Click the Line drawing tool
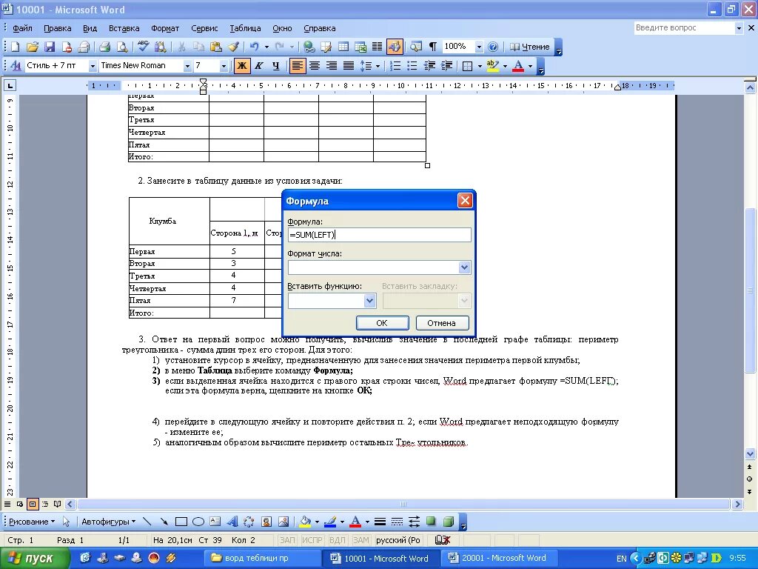The image size is (758, 569). (147, 522)
